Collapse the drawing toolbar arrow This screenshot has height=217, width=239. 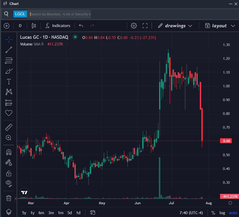pos(16,199)
